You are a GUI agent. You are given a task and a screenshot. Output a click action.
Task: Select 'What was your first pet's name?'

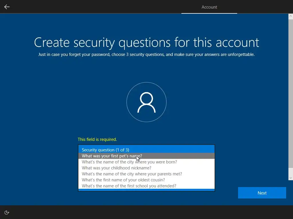coord(146,156)
